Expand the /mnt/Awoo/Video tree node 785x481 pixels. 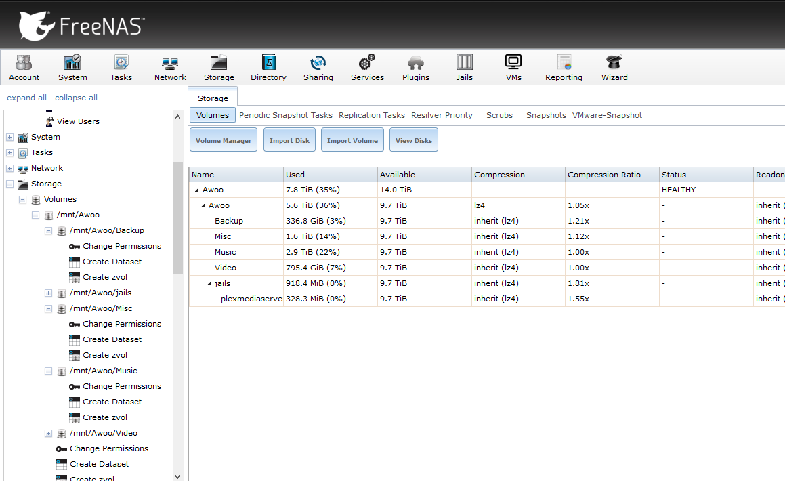pos(48,434)
